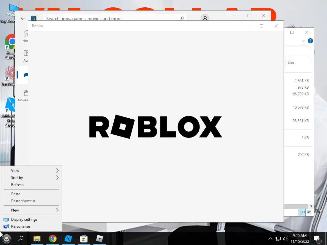The width and height of the screenshot is (327, 245).
Task: Select the Roblox Studio Beta desktop shortcut
Action: 8,112
